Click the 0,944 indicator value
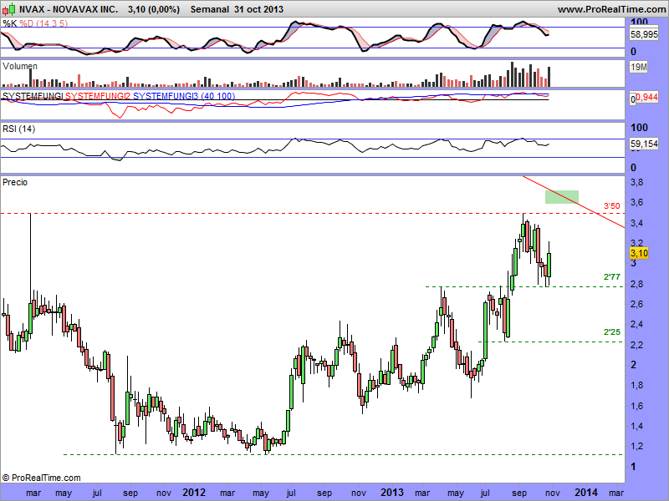 tap(646, 97)
